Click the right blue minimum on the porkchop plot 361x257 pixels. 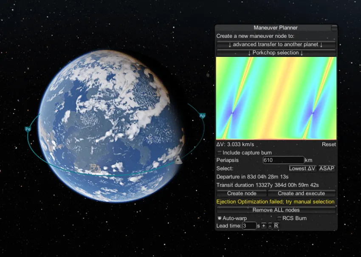tap(313, 113)
